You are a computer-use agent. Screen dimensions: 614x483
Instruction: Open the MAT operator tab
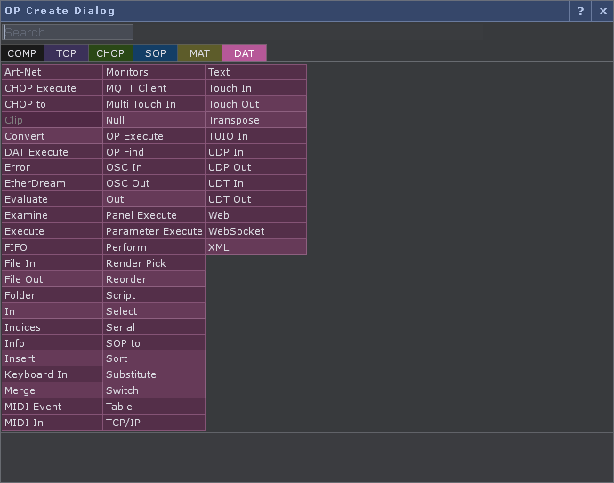[x=200, y=53]
